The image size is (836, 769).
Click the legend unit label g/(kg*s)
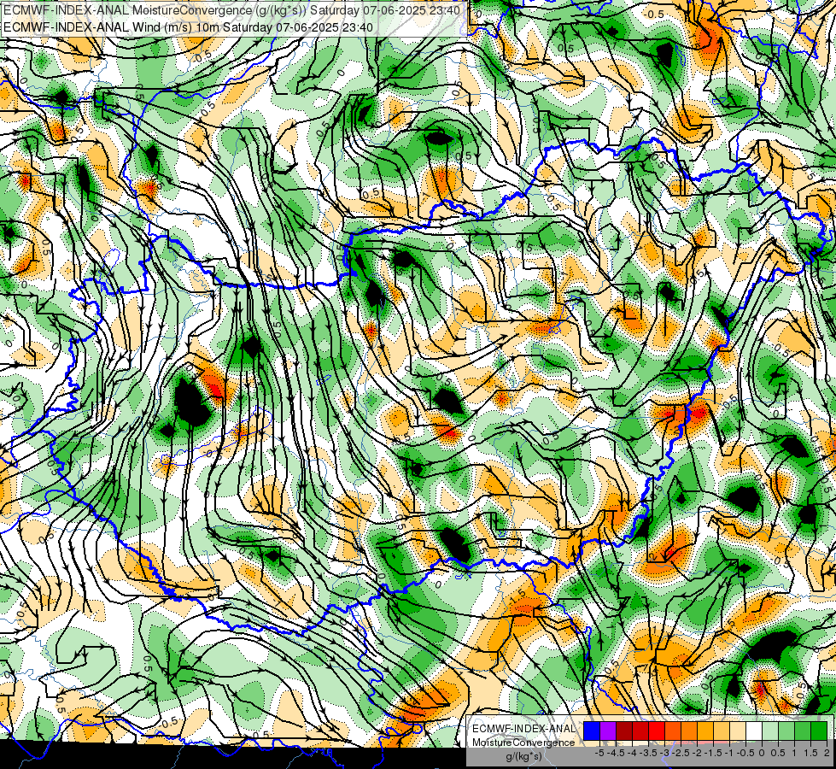coord(524,756)
